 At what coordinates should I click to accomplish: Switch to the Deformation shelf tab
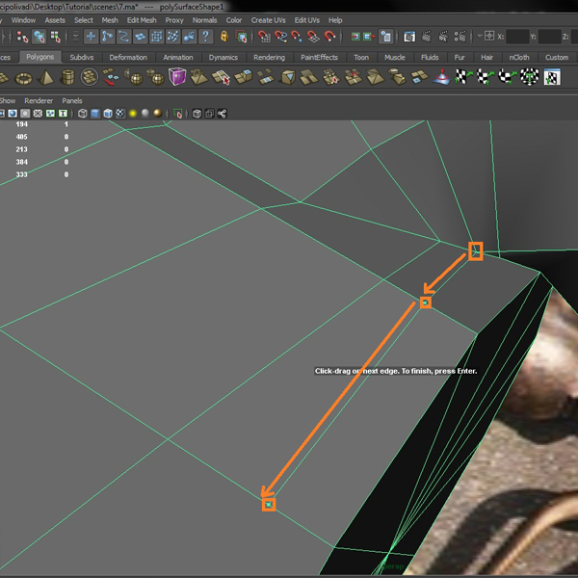(128, 57)
